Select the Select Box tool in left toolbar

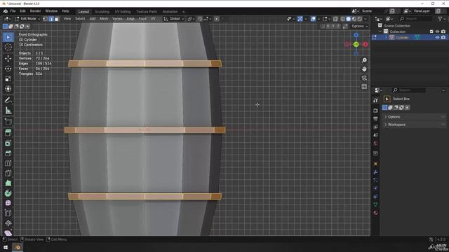click(x=8, y=37)
